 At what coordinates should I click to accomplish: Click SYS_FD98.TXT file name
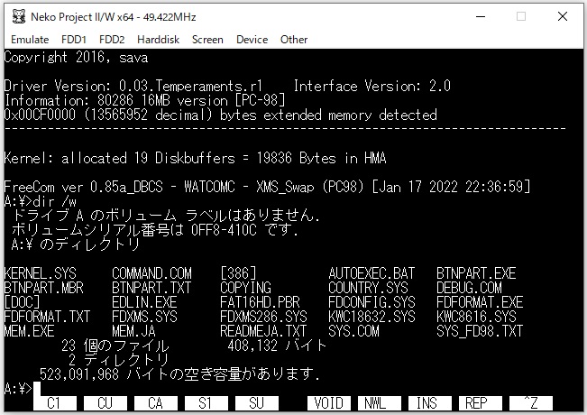click(480, 331)
